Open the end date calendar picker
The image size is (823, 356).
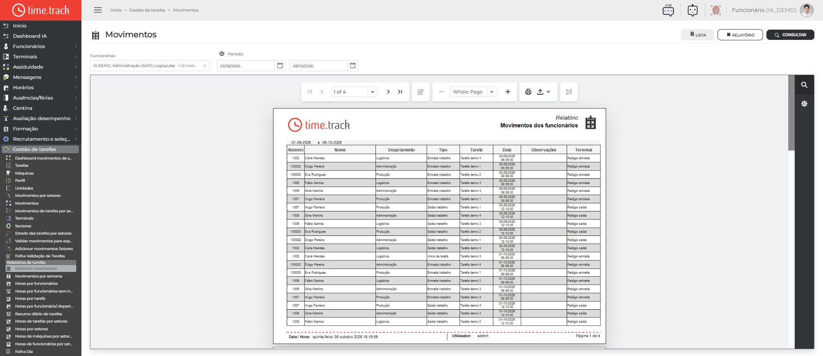click(x=353, y=66)
